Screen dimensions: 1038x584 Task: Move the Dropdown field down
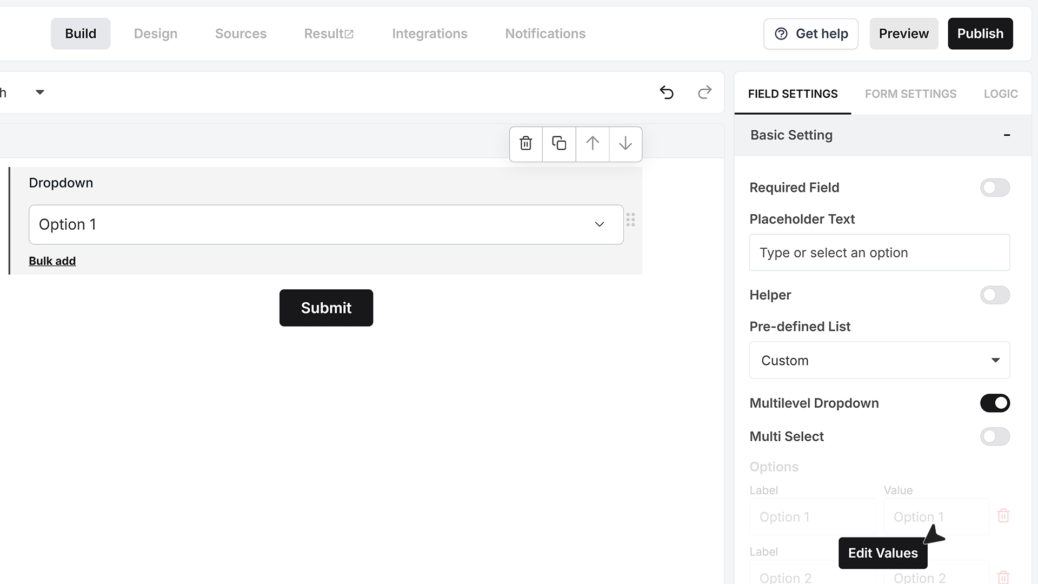click(626, 144)
